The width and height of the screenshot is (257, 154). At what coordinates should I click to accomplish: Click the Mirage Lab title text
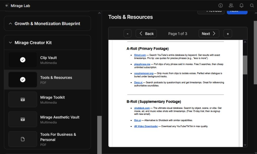pyautogui.click(x=20, y=6)
